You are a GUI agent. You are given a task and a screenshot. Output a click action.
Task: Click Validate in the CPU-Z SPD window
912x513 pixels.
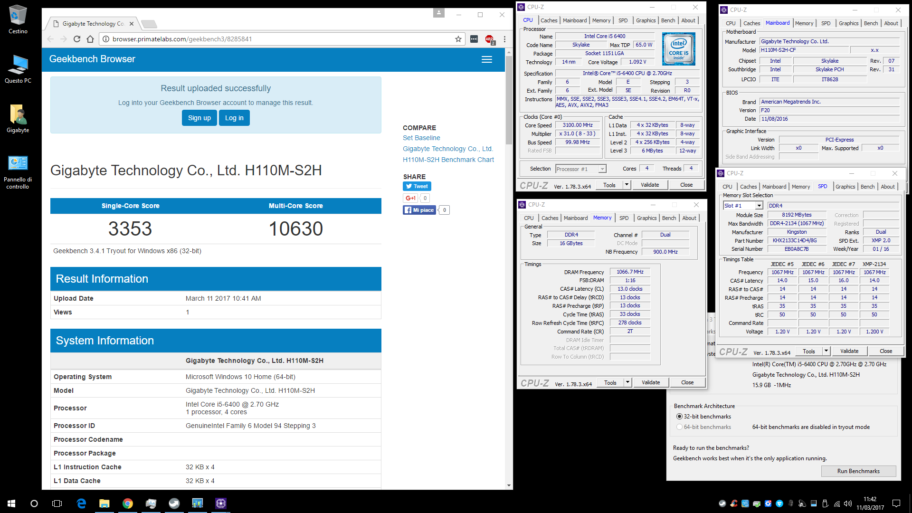849,351
